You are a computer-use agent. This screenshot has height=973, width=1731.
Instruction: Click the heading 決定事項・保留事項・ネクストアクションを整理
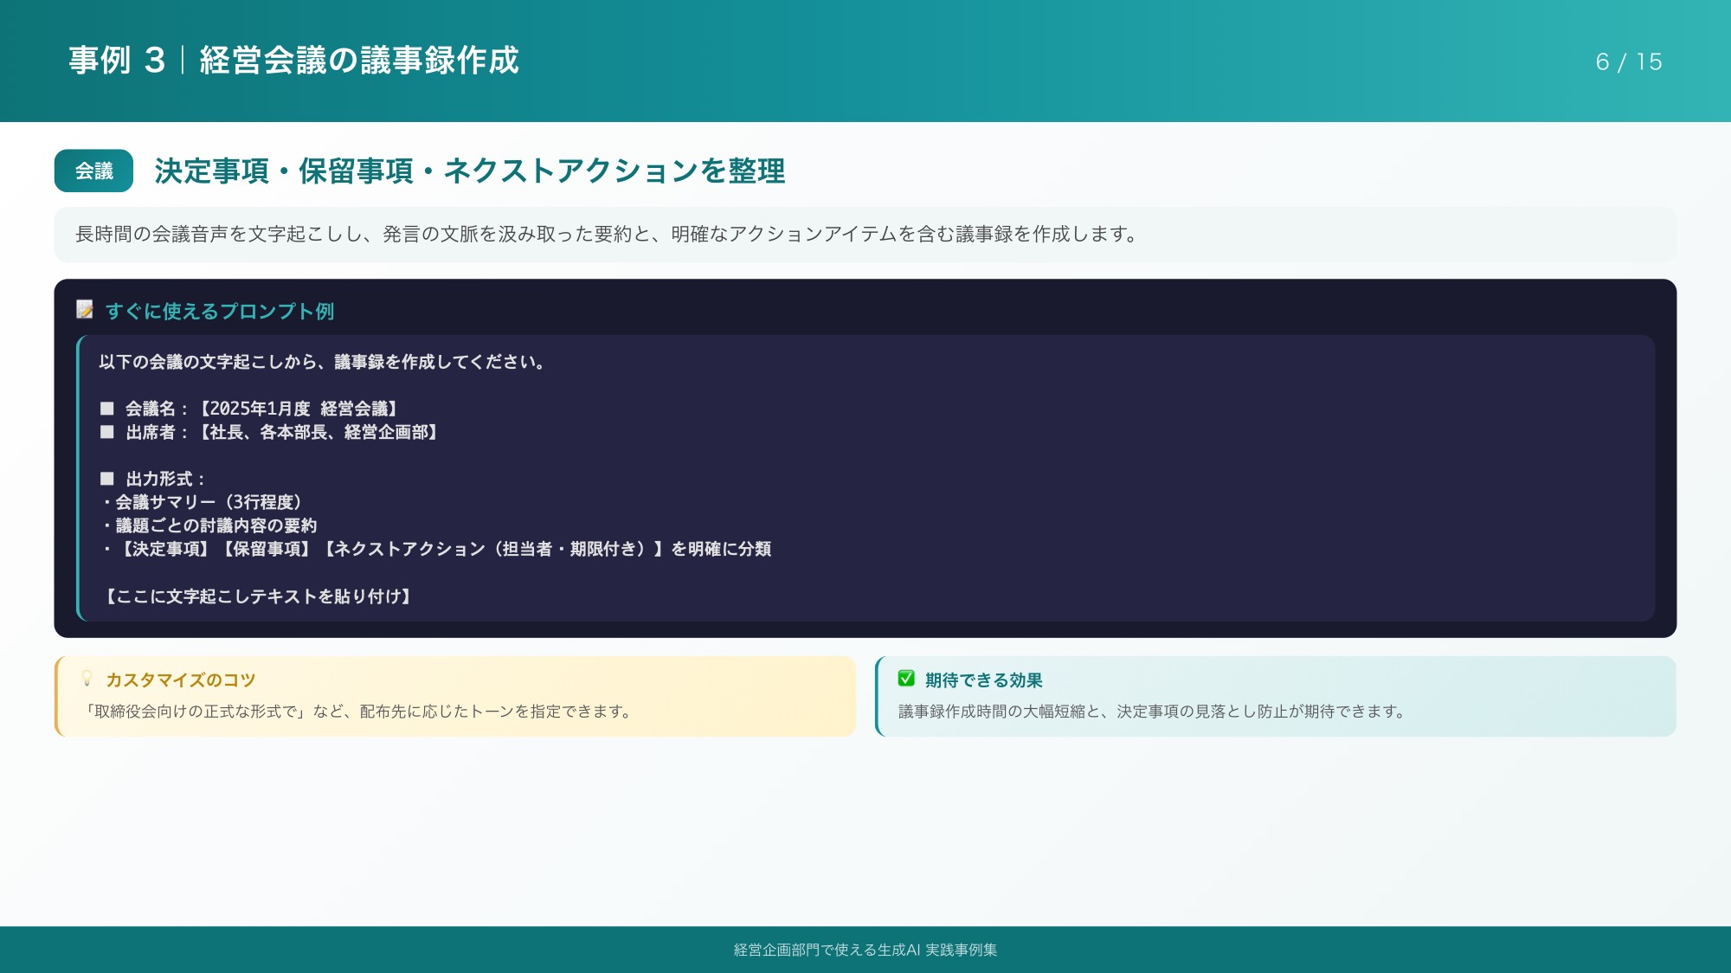(x=470, y=171)
